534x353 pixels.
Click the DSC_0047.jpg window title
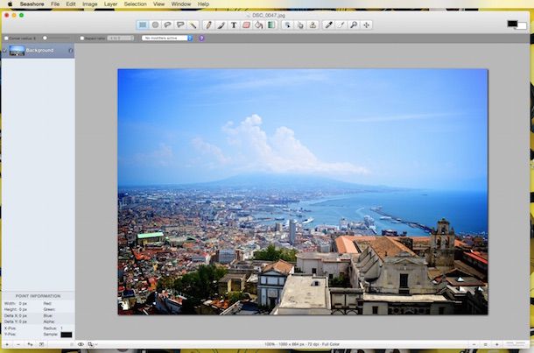point(269,16)
